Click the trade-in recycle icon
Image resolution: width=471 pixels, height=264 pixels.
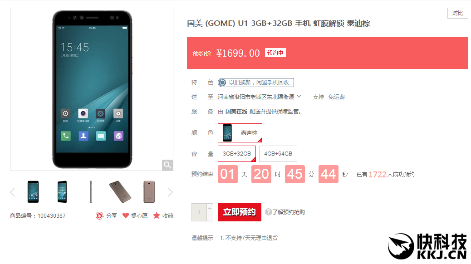(222, 82)
